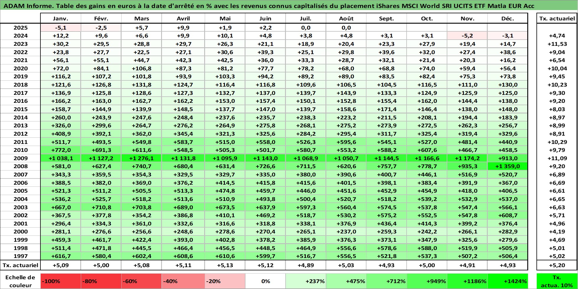The width and height of the screenshot is (578, 289).
Task: Select the Mars column header
Action: tap(142, 18)
